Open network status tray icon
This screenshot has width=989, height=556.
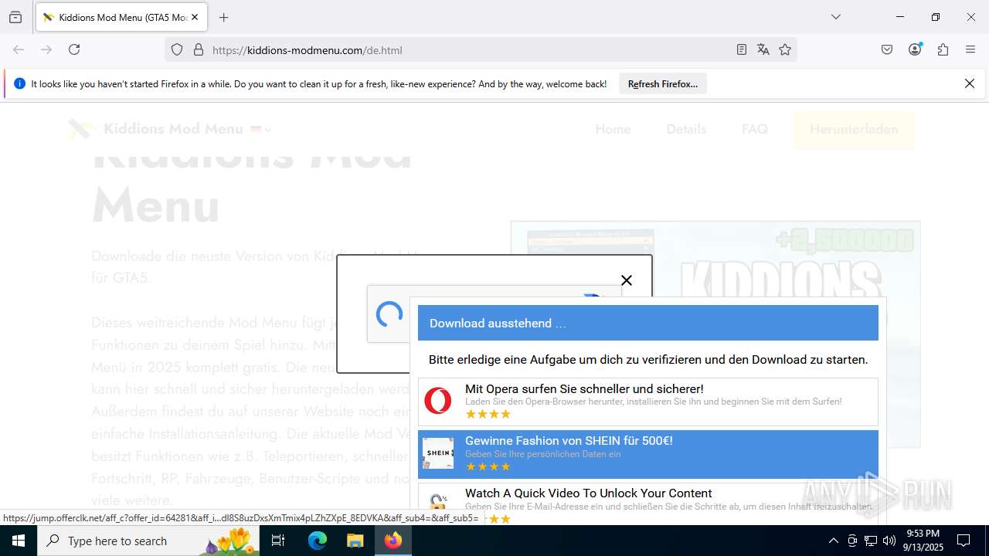871,541
